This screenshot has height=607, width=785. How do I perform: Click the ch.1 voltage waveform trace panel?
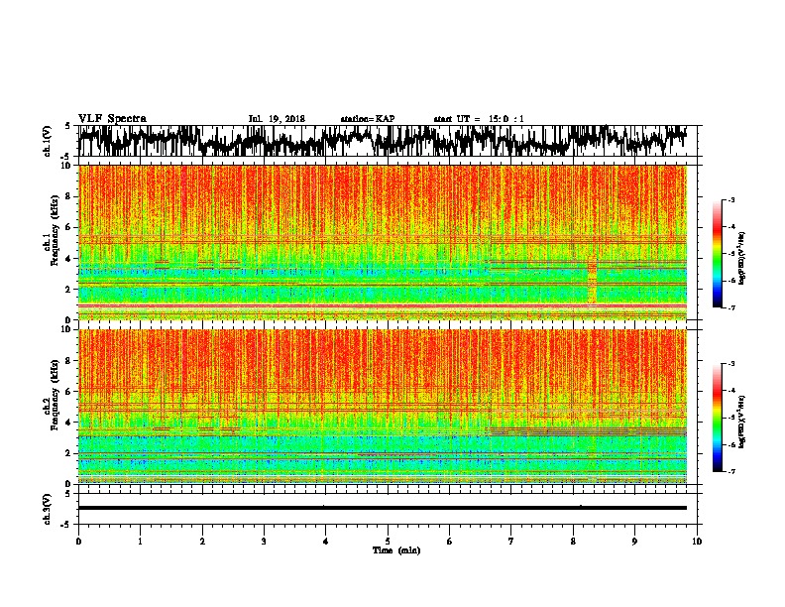(387, 141)
